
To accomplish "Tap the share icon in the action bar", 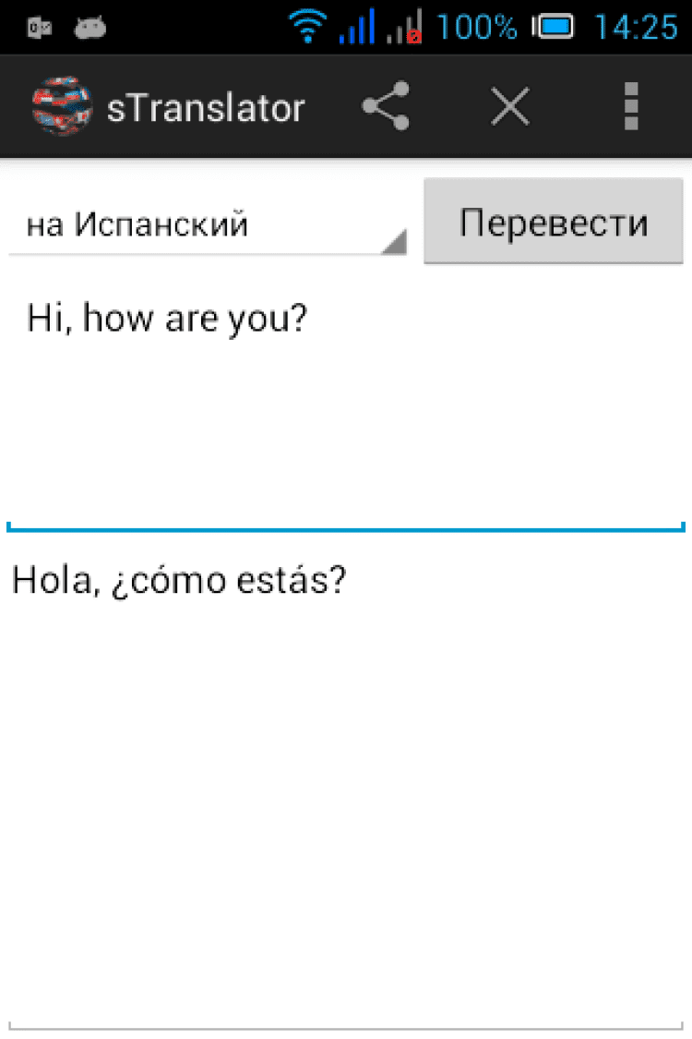I will 385,108.
